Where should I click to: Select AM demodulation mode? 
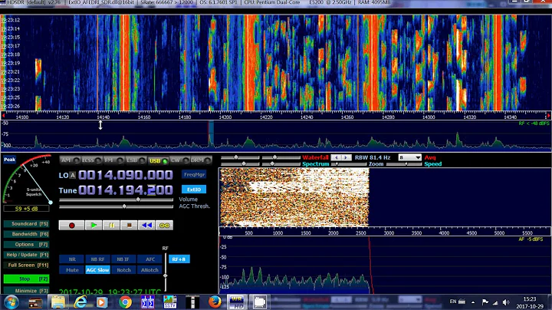click(x=70, y=160)
